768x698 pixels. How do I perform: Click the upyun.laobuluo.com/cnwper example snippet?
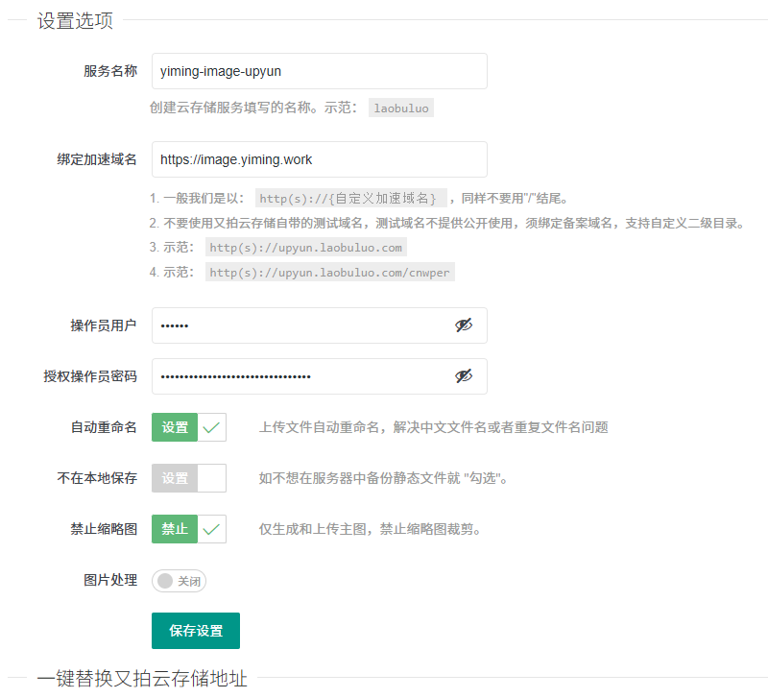(x=329, y=273)
